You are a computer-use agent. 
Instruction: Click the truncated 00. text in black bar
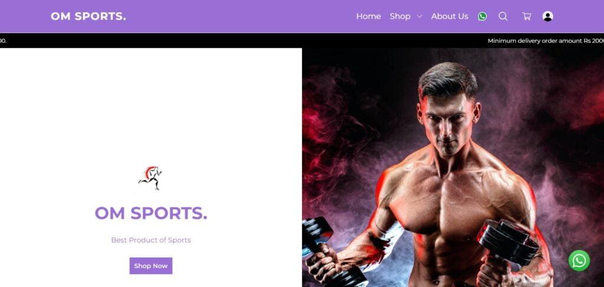tap(3, 41)
